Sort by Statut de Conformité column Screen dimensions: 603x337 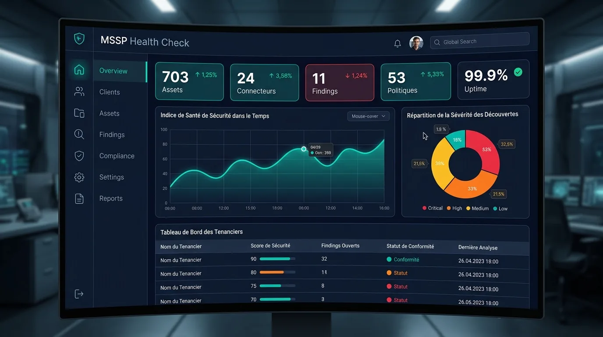pyautogui.click(x=410, y=247)
